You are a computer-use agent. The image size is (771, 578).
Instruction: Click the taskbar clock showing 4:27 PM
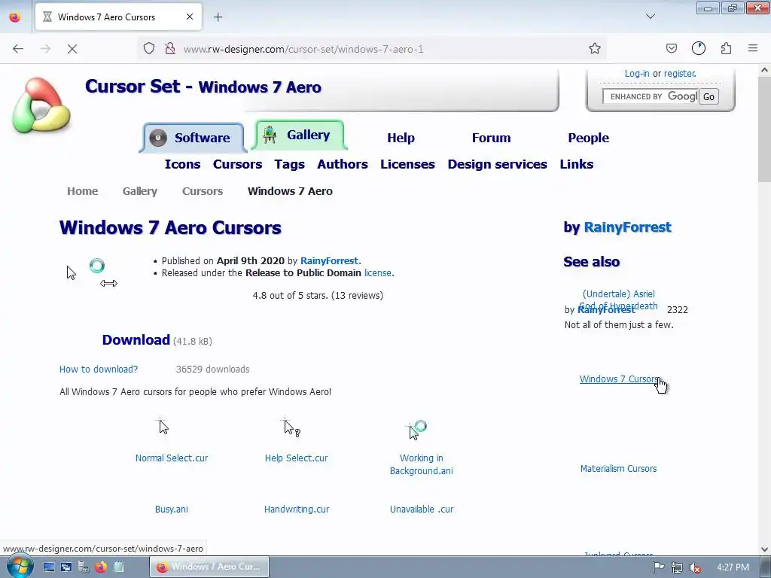coord(733,567)
